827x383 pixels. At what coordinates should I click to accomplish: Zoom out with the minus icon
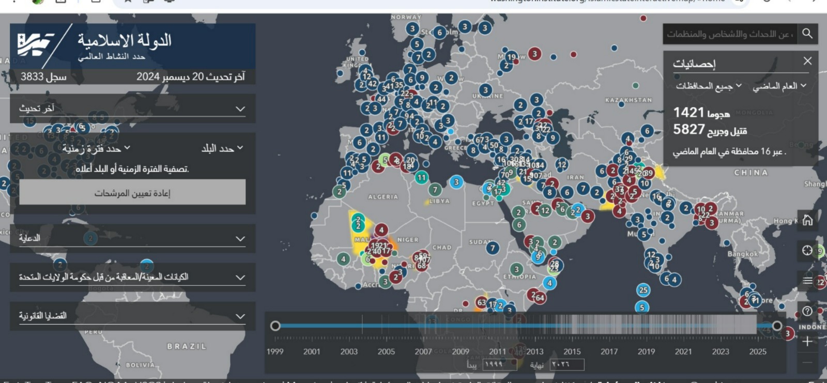coord(807,362)
